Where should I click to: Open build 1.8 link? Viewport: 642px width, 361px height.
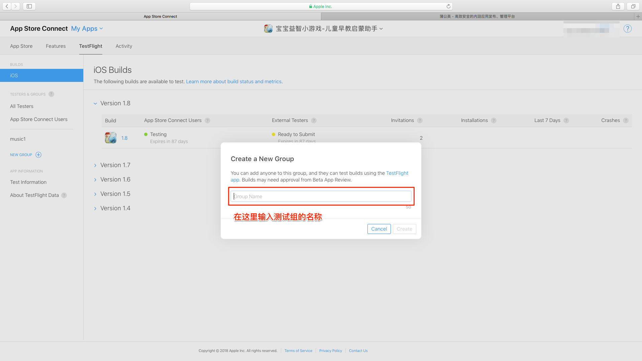pyautogui.click(x=124, y=138)
